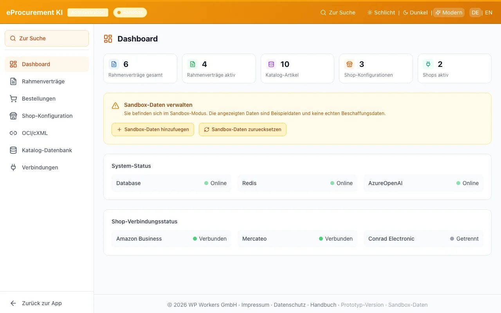Click the Rahmenverträge document icon

coord(13,81)
